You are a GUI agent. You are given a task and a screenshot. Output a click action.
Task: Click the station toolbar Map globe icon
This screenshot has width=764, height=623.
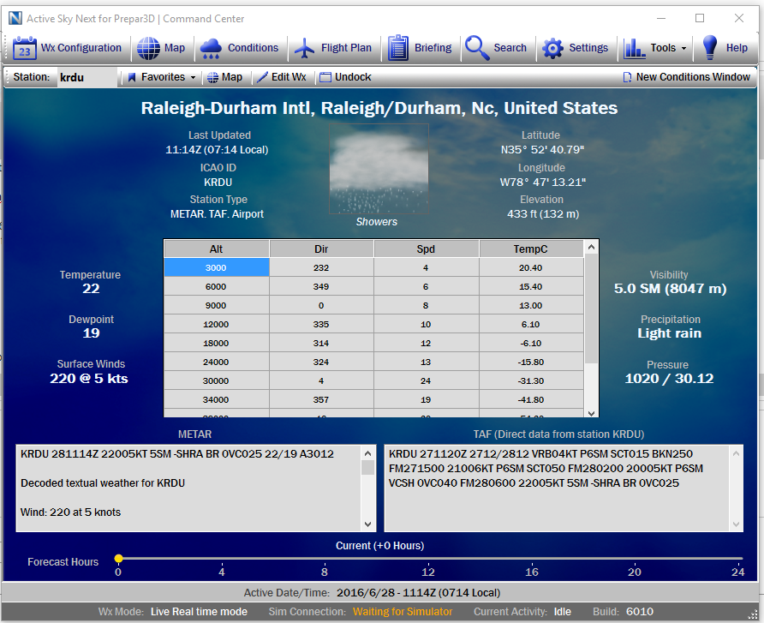213,77
